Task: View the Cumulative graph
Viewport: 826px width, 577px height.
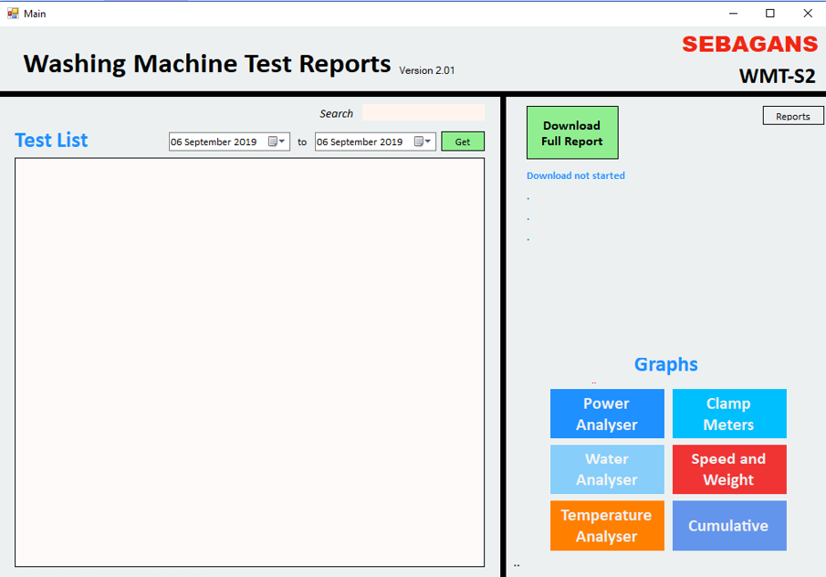Action: pyautogui.click(x=728, y=526)
